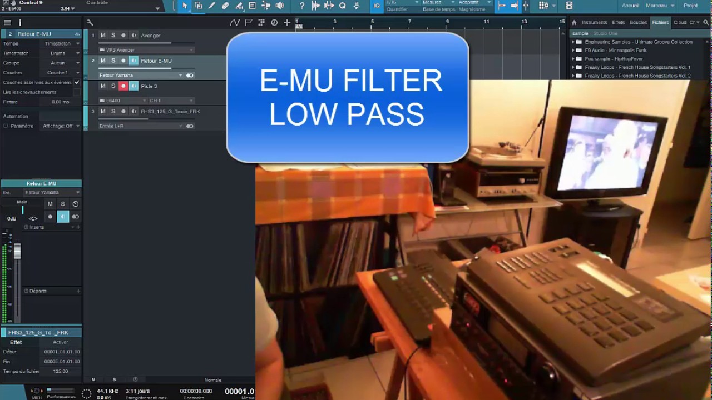Open the help question mark

tap(302, 6)
